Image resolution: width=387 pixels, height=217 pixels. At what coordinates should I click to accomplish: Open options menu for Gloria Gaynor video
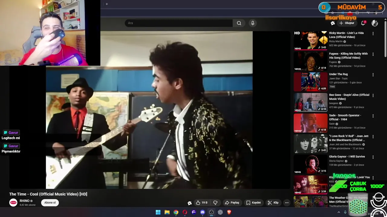pos(373,157)
